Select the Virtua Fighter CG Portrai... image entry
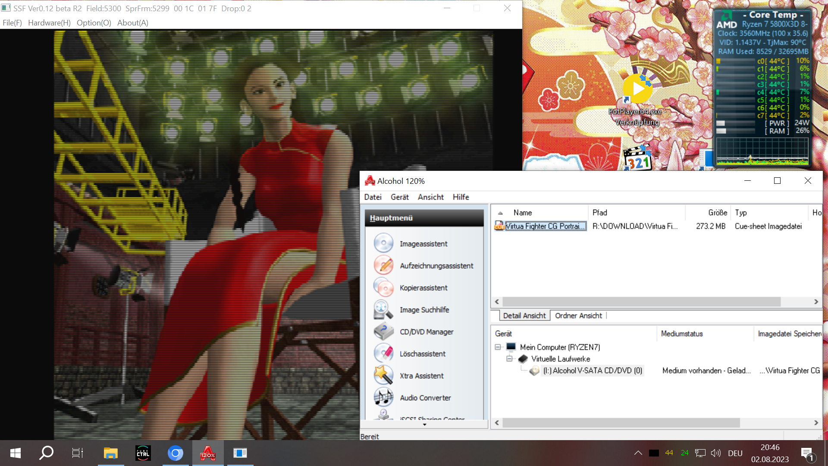Image resolution: width=828 pixels, height=466 pixels. 546,226
